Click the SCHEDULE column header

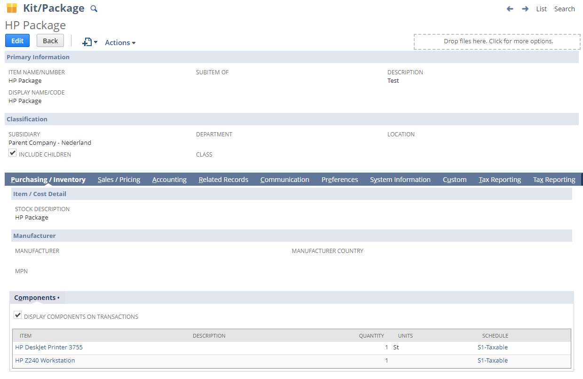click(x=495, y=336)
